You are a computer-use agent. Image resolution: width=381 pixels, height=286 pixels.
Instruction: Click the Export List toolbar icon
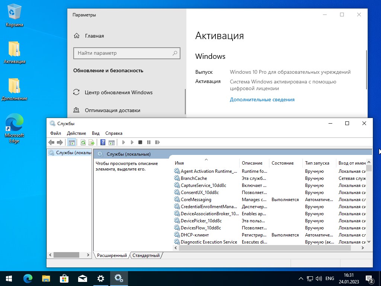coord(92,142)
